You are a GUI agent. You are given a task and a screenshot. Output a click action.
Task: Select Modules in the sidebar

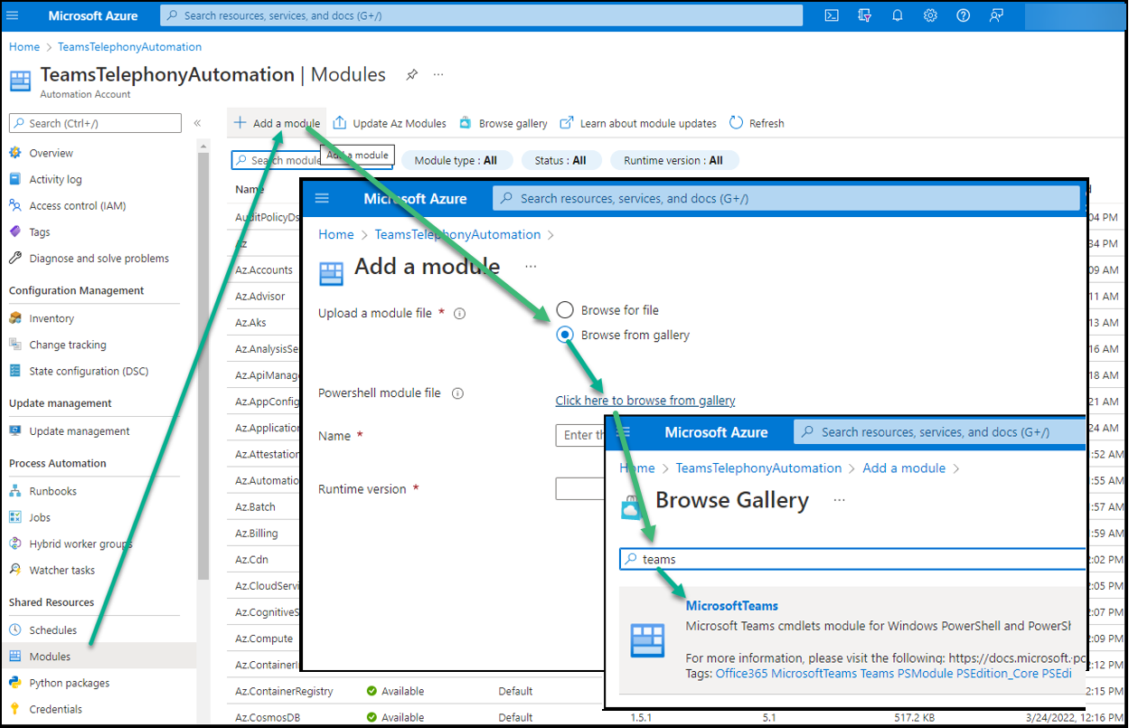(x=51, y=657)
